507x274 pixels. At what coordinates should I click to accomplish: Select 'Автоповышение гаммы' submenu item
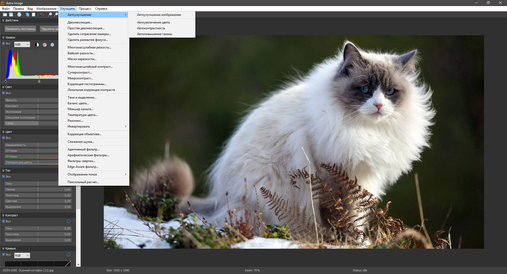pyautogui.click(x=162, y=34)
